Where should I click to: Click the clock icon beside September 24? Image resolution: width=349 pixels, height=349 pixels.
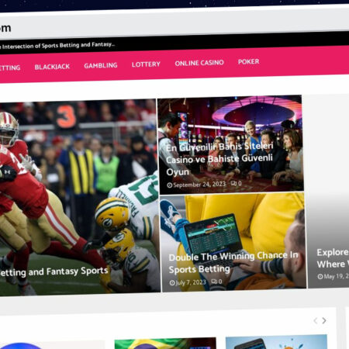point(170,185)
